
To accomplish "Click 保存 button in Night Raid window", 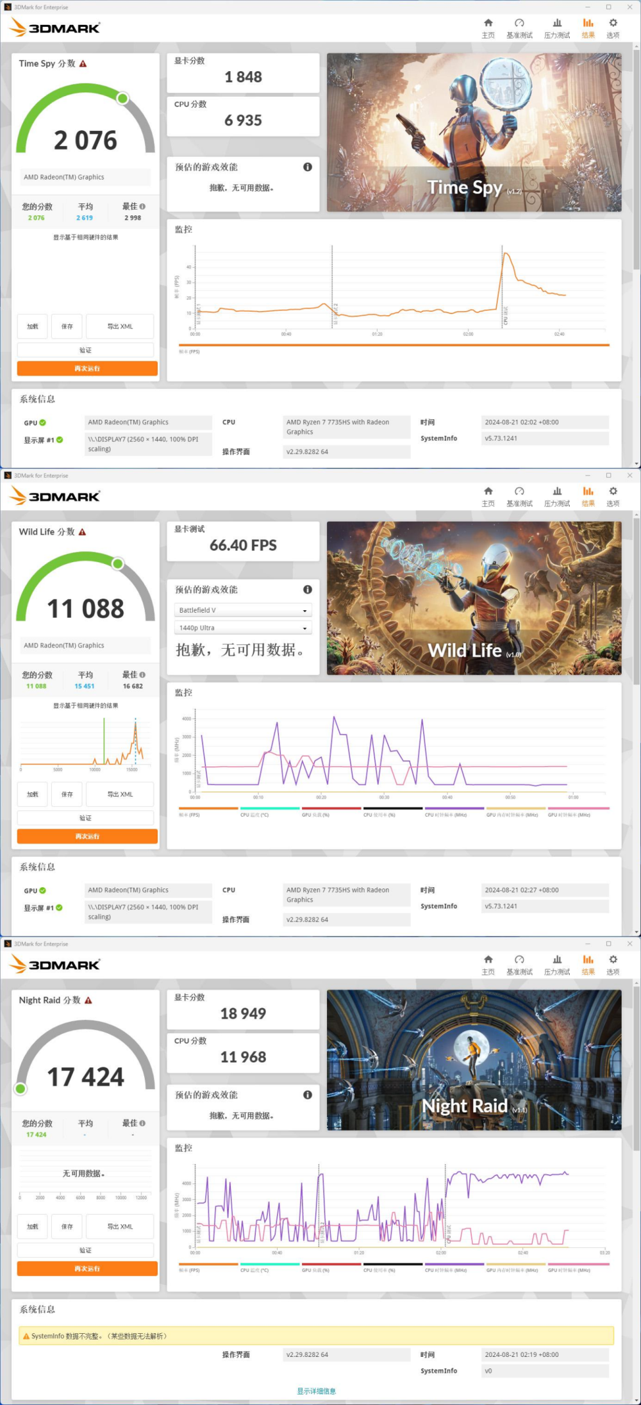I will [x=67, y=1226].
